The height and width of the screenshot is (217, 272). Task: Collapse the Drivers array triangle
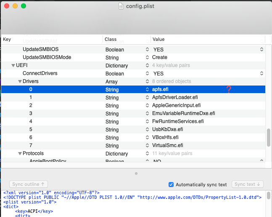pos(20,82)
